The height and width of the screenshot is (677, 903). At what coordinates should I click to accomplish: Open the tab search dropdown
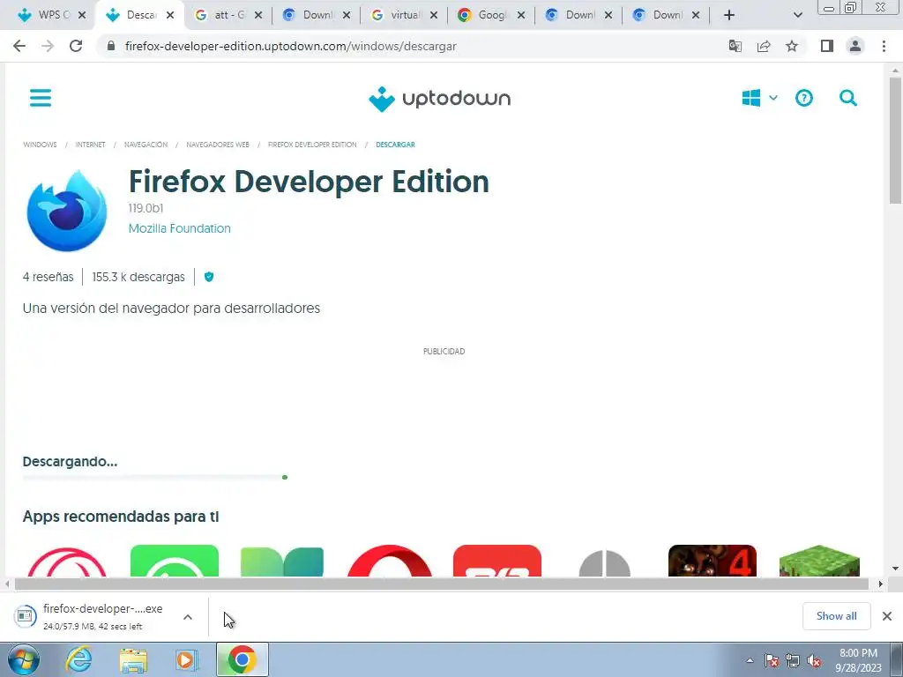coord(797,15)
